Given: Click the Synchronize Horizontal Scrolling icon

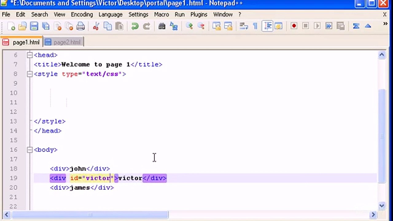Looking at the screenshot, I should point(228,26).
